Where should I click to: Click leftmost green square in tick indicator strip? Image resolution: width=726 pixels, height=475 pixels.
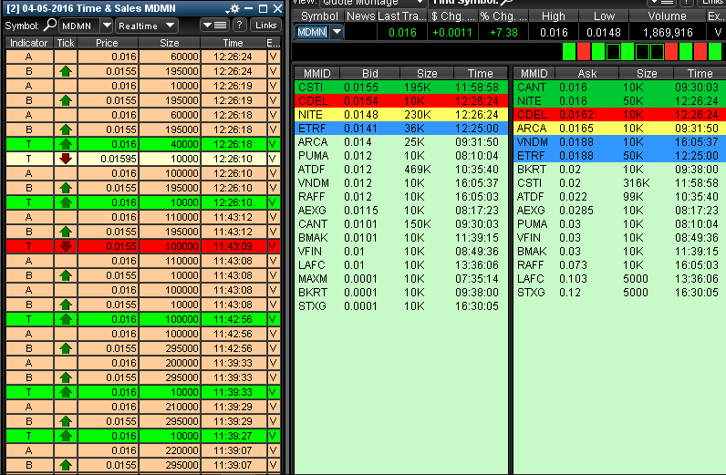(x=570, y=52)
